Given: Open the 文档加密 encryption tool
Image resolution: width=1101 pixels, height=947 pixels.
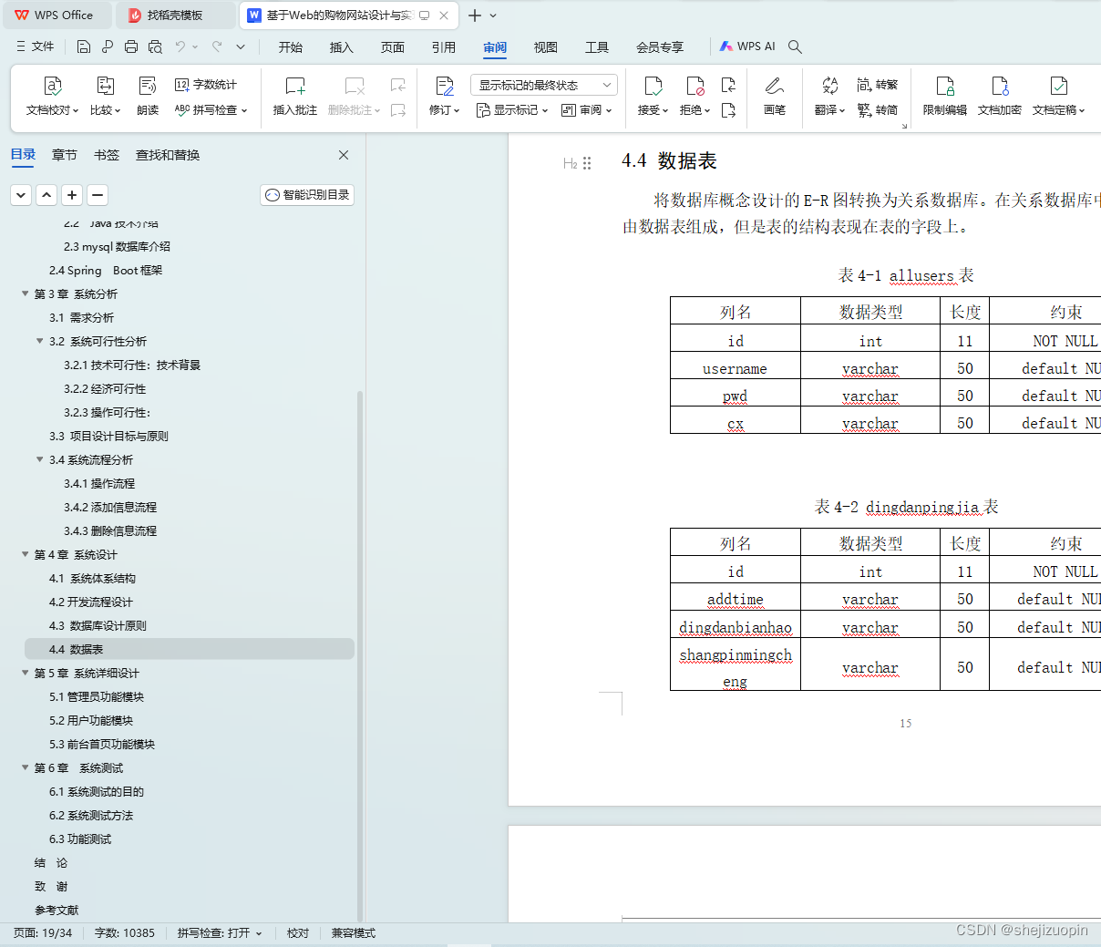Looking at the screenshot, I should [999, 96].
